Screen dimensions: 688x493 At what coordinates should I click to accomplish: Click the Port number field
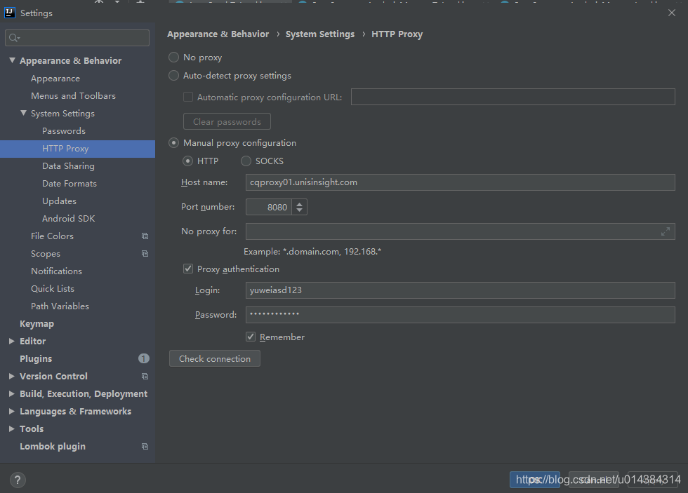click(268, 207)
